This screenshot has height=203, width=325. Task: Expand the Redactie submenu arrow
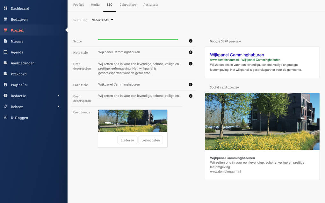(x=58, y=95)
